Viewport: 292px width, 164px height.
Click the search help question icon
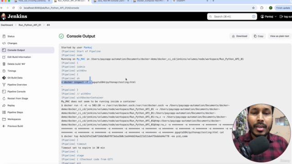(254, 16)
